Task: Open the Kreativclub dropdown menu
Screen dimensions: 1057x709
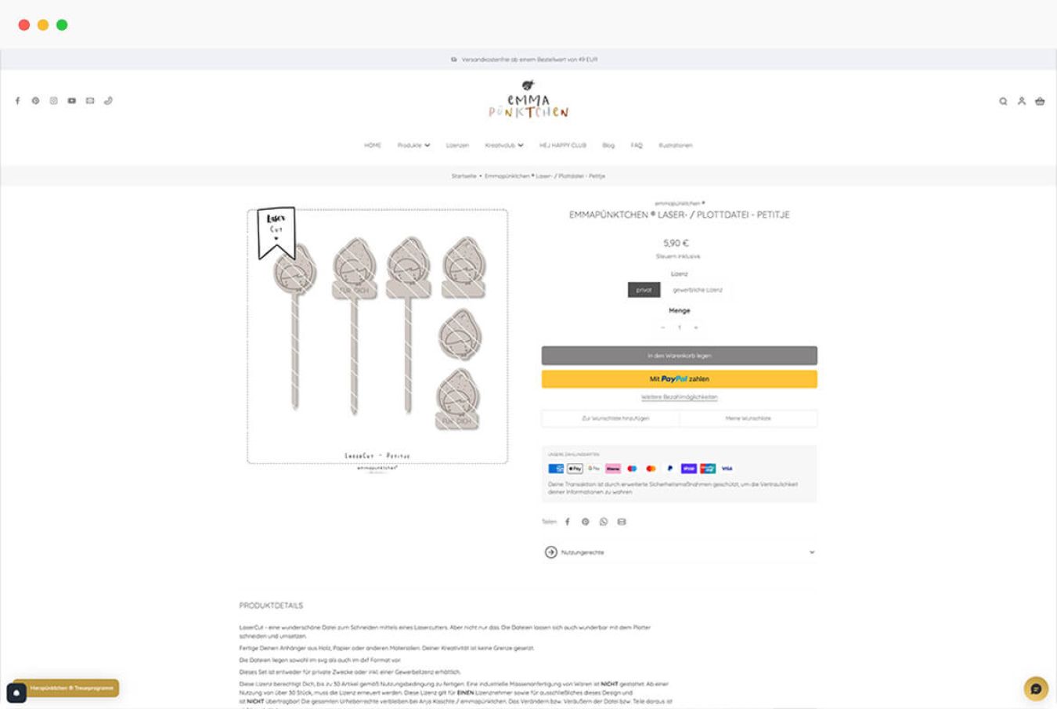Action: [504, 146]
